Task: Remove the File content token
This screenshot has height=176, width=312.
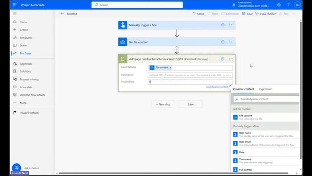Action: [x=170, y=68]
